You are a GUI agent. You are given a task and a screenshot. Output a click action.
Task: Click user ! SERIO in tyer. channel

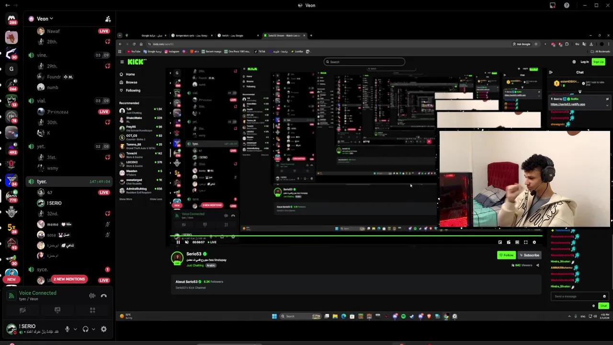tap(54, 203)
